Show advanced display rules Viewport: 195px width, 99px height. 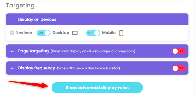click(x=97, y=88)
